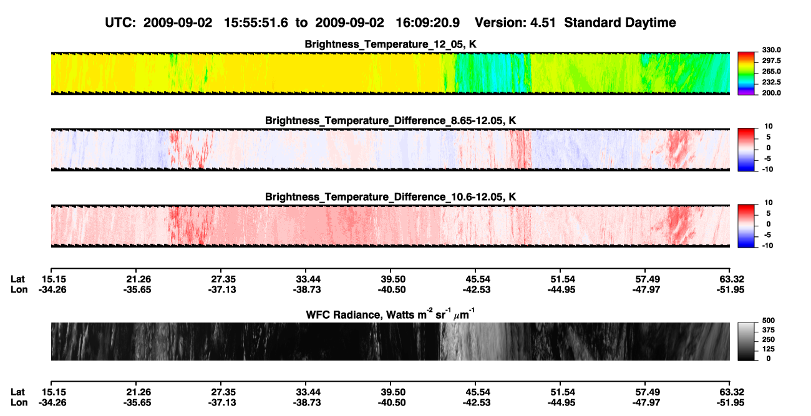Click the Brightness_Temperature_12_05, K panel title
The image size is (811, 416).
click(x=390, y=44)
